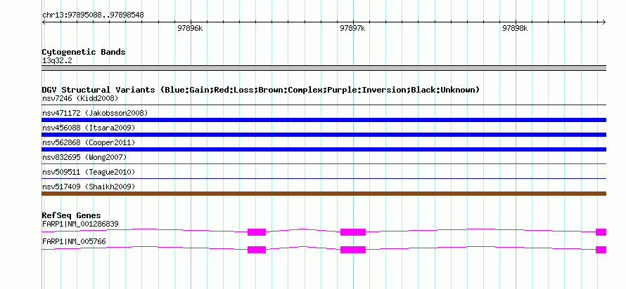This screenshot has width=626, height=289.
Task: Click the 13q32.2 band label
Action: [57, 61]
